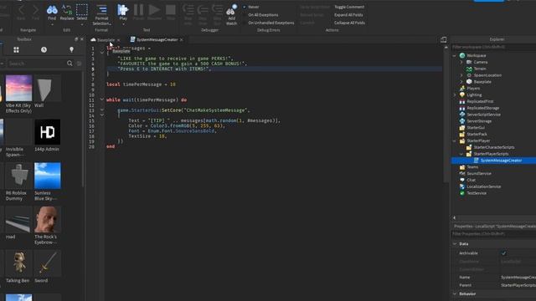536x301 pixels.
Task: Click the ServerScriptService icon
Action: tap(462, 115)
